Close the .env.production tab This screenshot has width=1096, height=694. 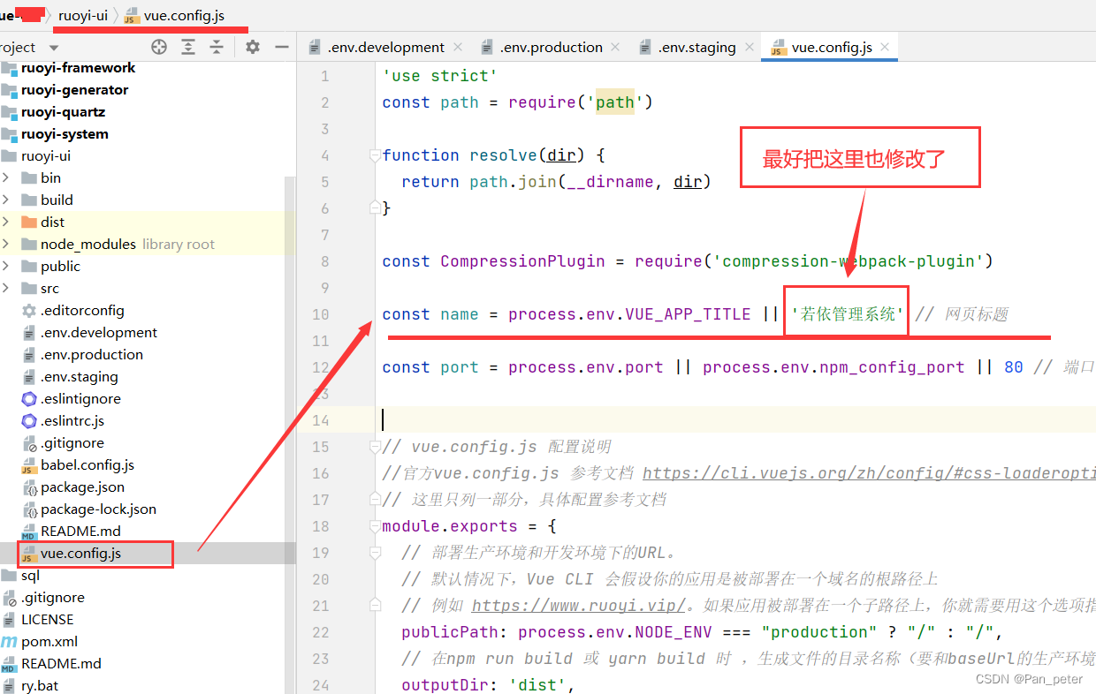pos(615,47)
